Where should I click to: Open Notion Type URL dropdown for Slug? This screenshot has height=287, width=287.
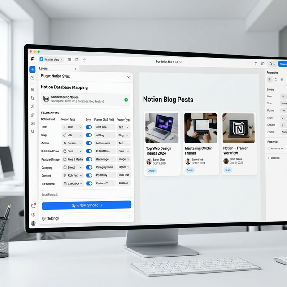72,135
